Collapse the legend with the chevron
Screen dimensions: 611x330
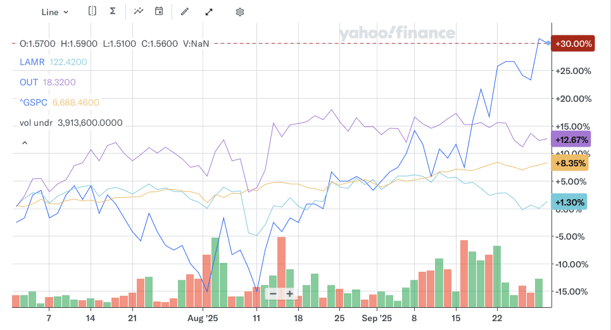[25, 144]
